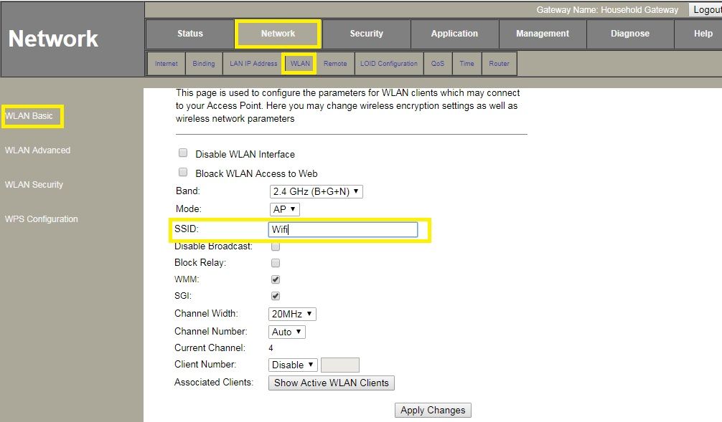The image size is (722, 422).
Task: Uncheck the WMM checkbox
Action: [276, 279]
